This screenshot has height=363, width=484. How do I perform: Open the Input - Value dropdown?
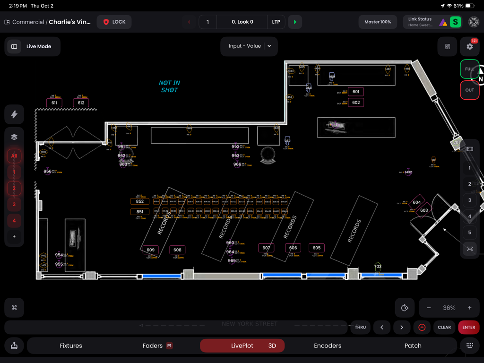coord(249,46)
